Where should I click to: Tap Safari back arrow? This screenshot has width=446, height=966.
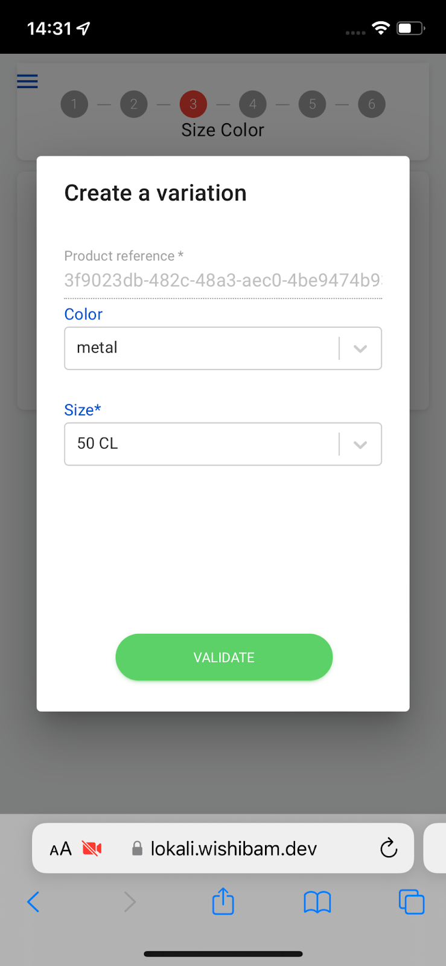click(x=33, y=902)
